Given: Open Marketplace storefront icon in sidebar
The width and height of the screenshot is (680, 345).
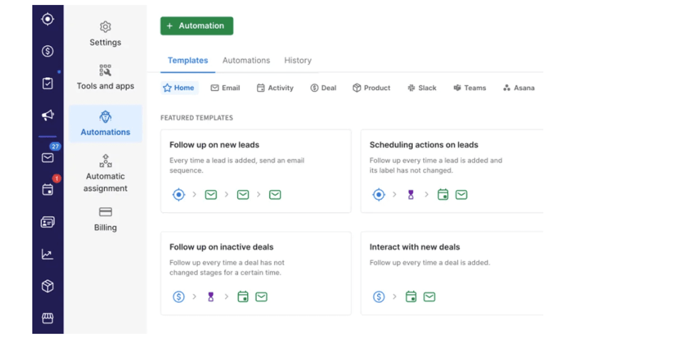Looking at the screenshot, I should (x=48, y=318).
